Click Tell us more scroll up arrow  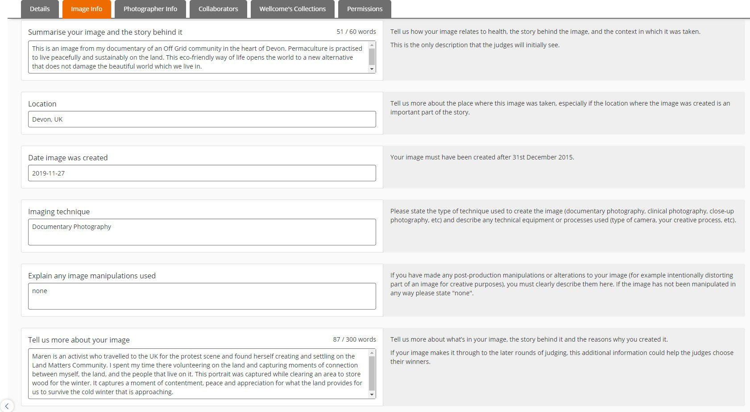(372, 353)
